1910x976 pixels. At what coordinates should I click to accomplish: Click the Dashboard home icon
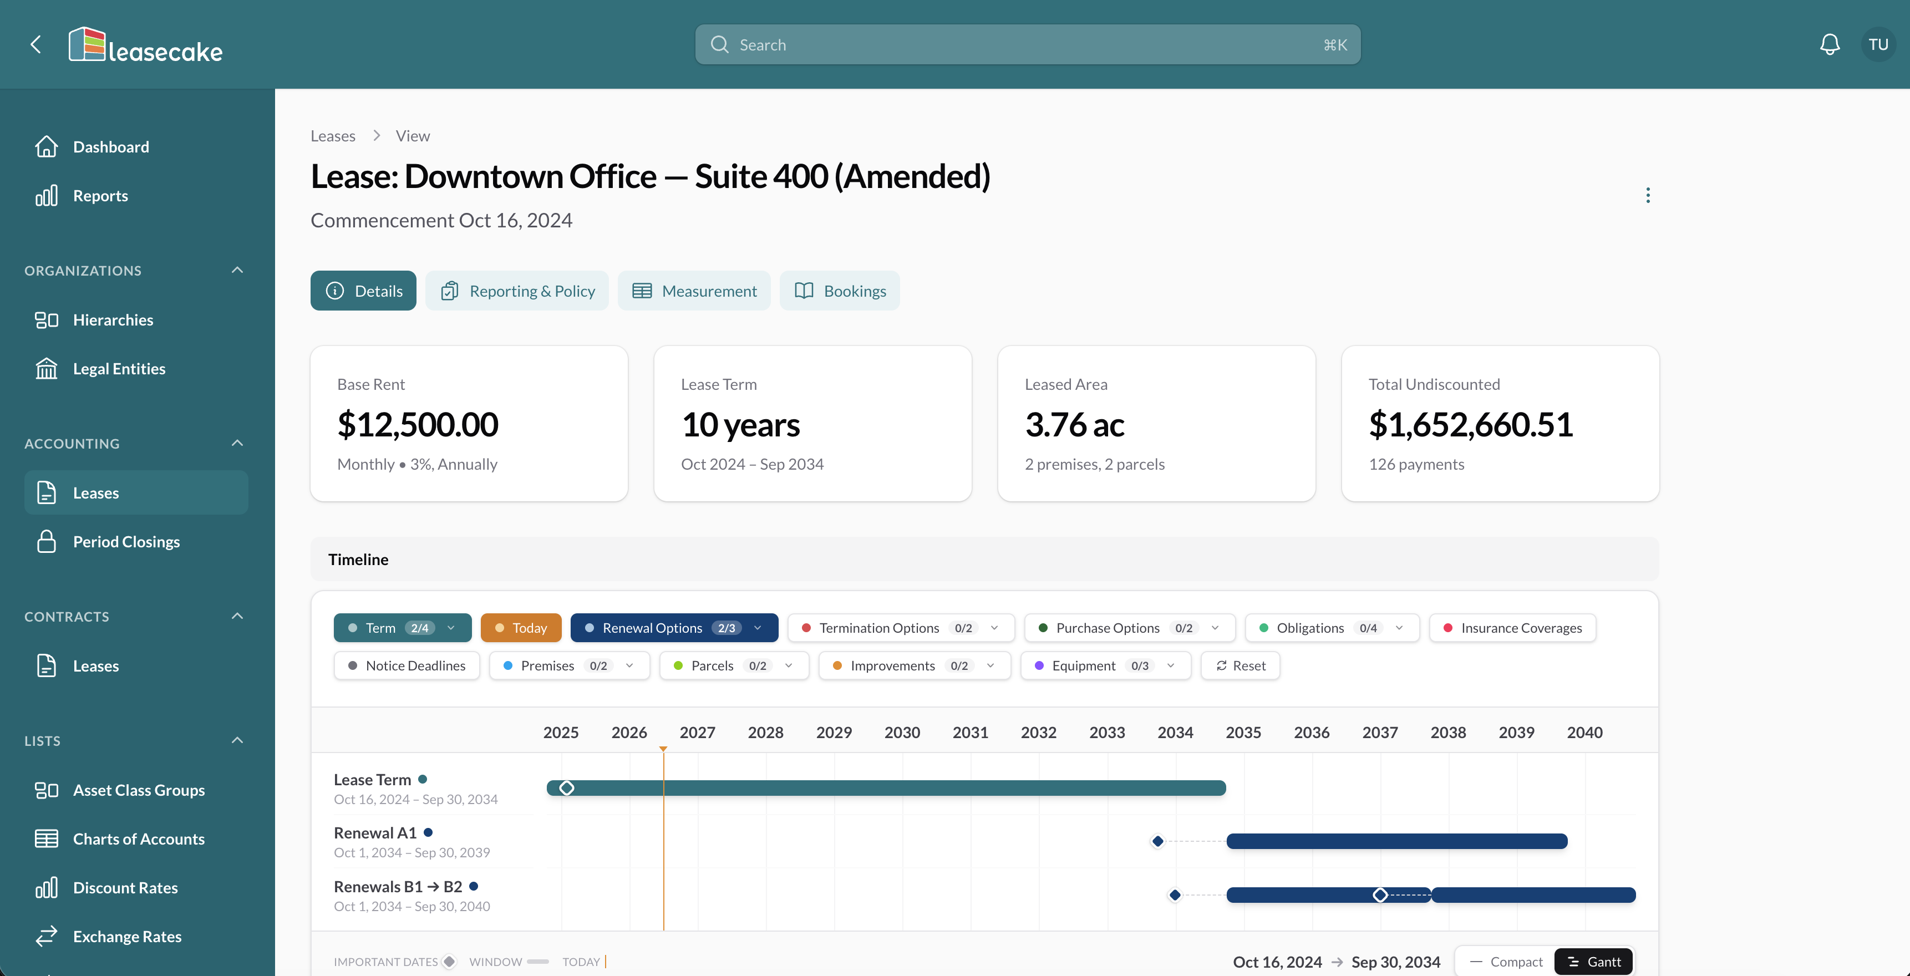click(46, 147)
